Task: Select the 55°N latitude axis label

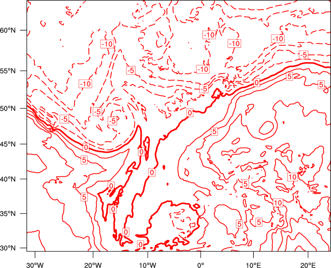Action: (x=8, y=71)
